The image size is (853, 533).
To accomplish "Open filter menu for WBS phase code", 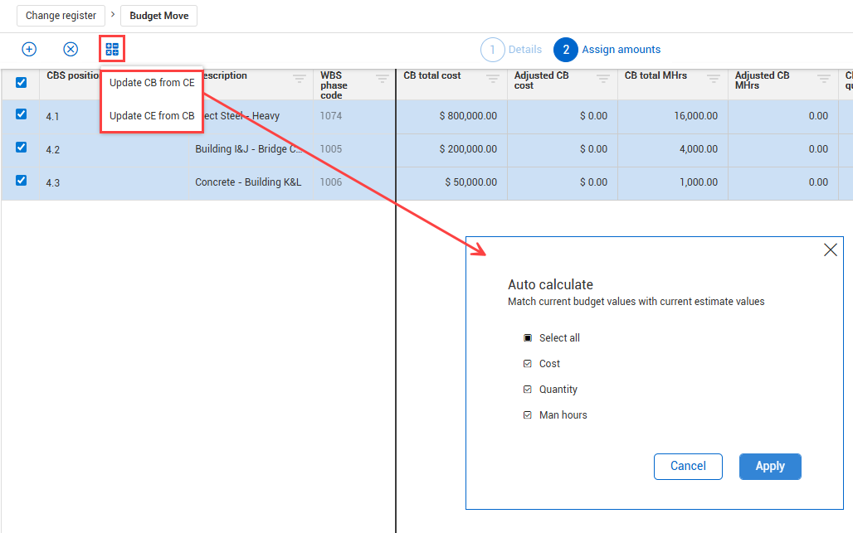I will (382, 79).
